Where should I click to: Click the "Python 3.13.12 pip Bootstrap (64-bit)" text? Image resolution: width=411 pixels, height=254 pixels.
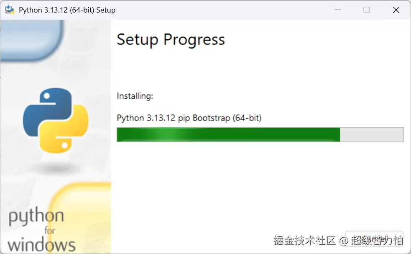[189, 118]
